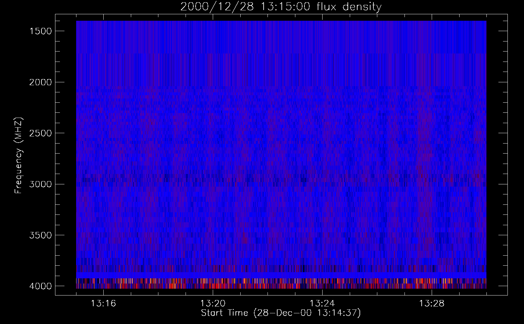
Task: Click the 'Start Time (28-Dec-00 13:14:37)' label
Action: click(281, 313)
